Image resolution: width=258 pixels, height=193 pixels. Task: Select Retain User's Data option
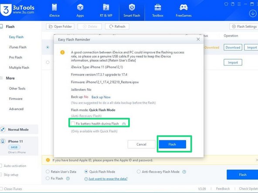tap(61, 172)
